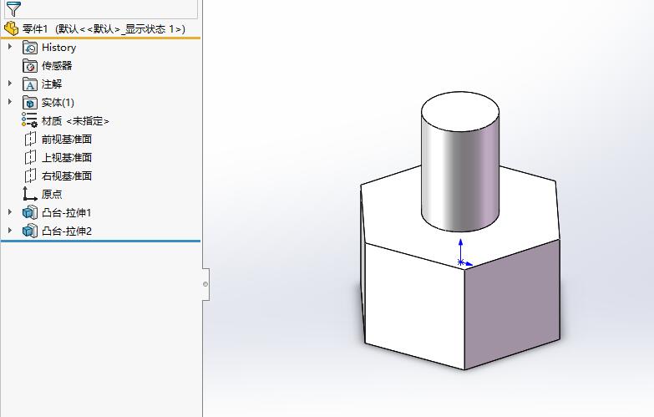Viewport: 654px width, 417px height.
Task: Select the History tree item label
Action: pos(58,48)
